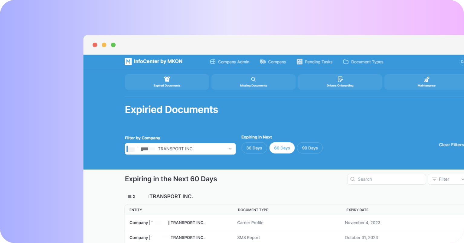Select the 90 Days expiry filter
This screenshot has height=243, width=464.
click(x=310, y=148)
